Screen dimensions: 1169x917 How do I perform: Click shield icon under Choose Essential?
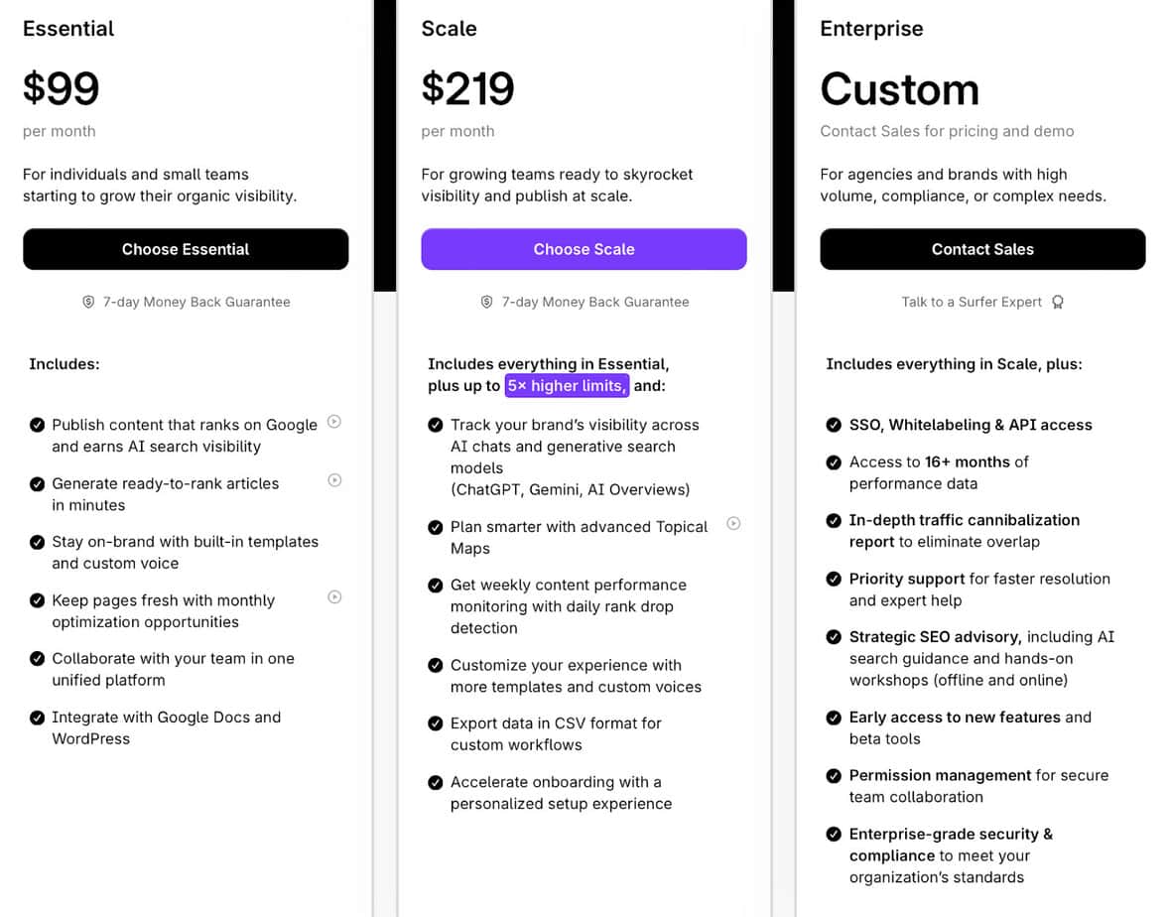pyautogui.click(x=88, y=302)
